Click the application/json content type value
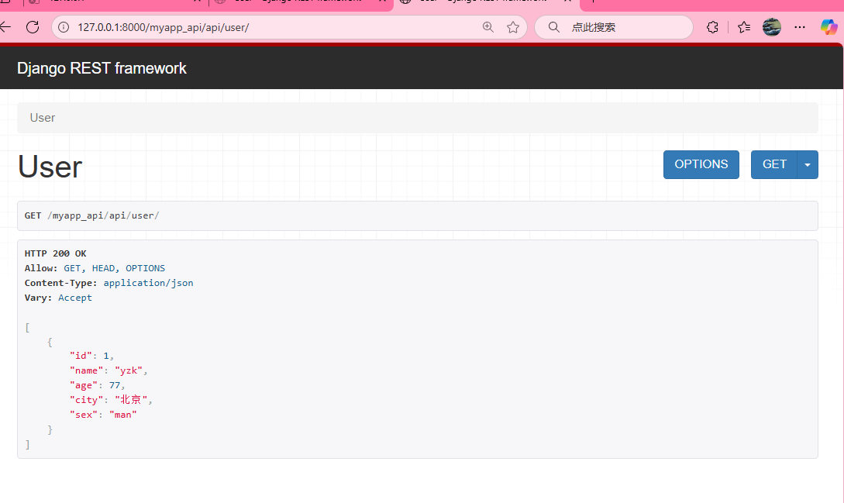 [148, 283]
